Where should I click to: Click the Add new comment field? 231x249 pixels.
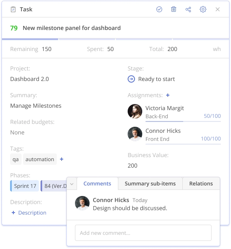pyautogui.click(x=143, y=233)
